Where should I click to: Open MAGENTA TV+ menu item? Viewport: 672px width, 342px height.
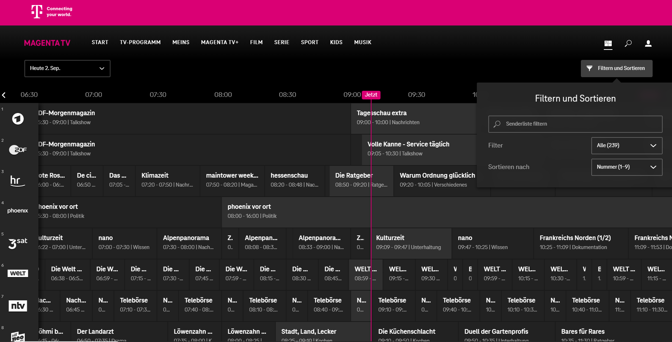pyautogui.click(x=220, y=42)
